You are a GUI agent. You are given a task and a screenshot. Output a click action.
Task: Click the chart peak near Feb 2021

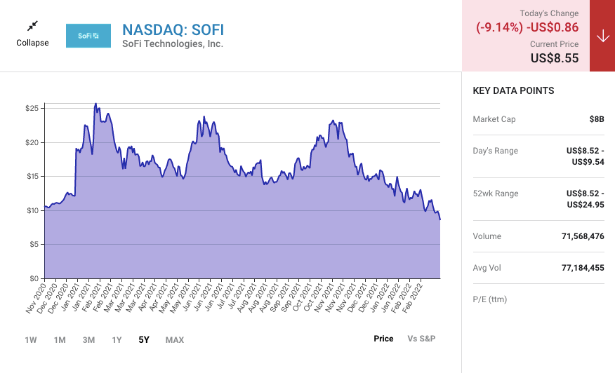coord(95,104)
